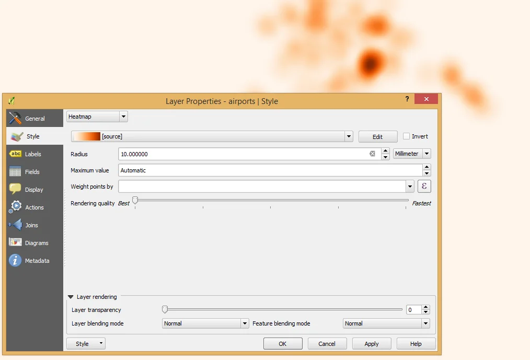
Task: Clear the Radius value field
Action: [372, 154]
